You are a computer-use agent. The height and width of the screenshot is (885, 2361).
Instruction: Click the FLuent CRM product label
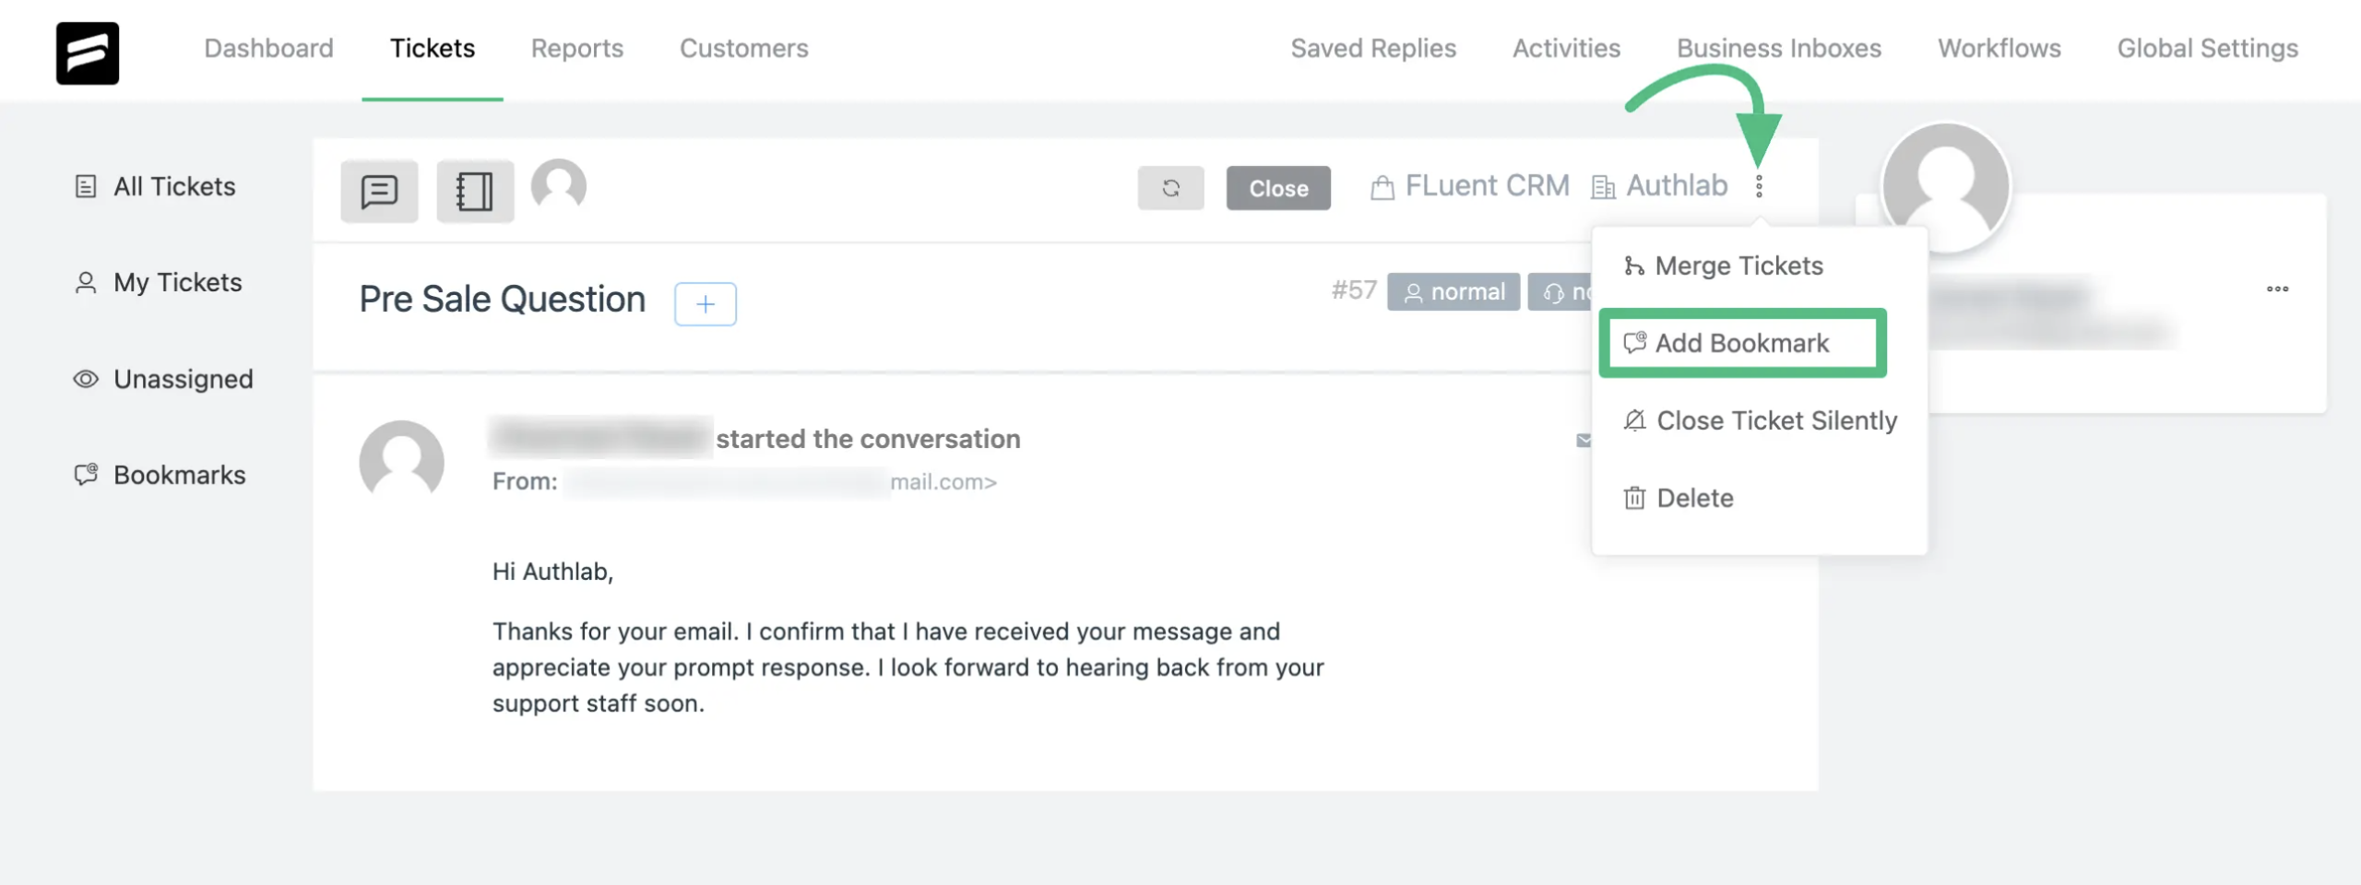pos(1486,186)
